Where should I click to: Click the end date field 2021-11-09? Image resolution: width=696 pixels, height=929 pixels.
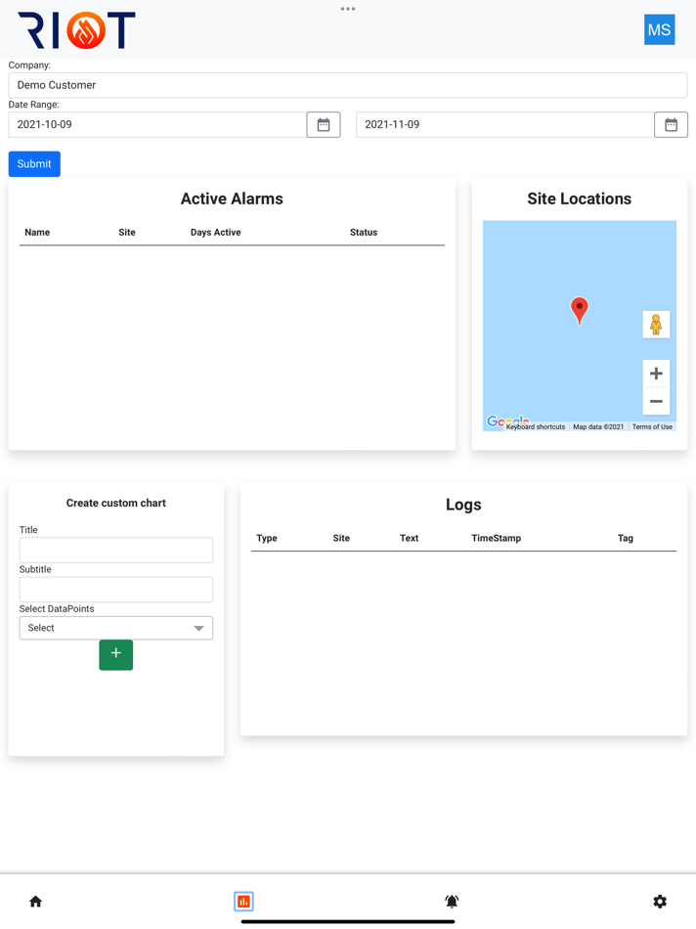505,124
